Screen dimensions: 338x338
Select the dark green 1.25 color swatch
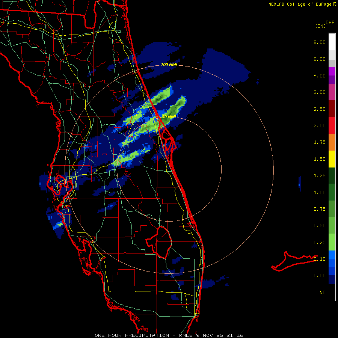332,176
